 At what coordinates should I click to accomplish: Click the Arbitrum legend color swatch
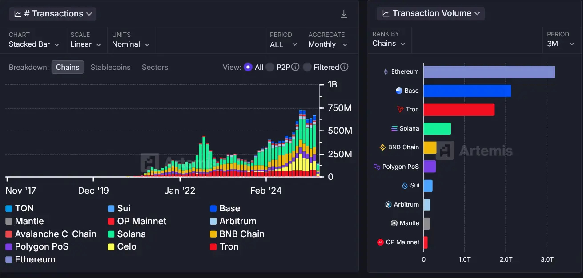click(213, 222)
